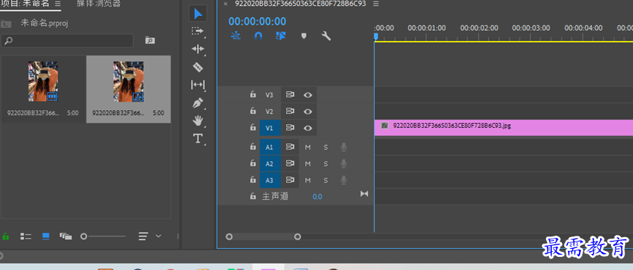The image size is (633, 270).
Task: Hide track V3 with eye icon
Action: click(308, 95)
